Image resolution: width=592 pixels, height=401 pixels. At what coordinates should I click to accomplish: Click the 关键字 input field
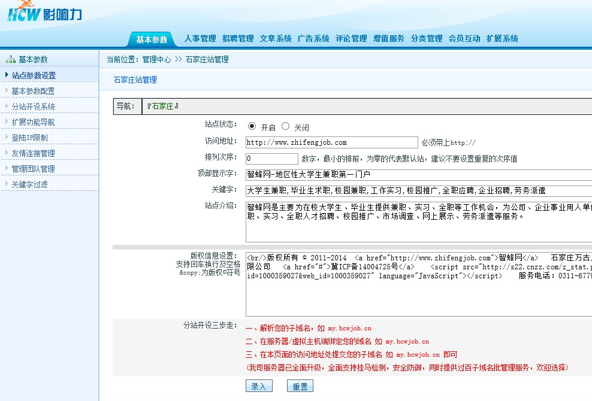point(419,191)
